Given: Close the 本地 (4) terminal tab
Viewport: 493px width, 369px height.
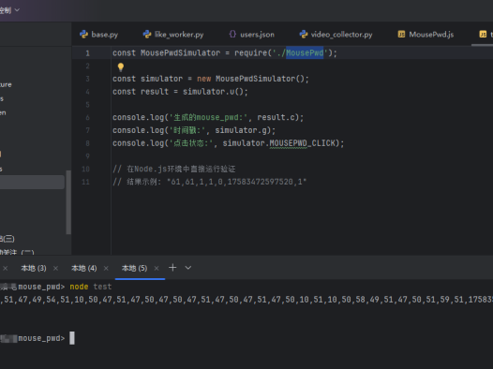Looking at the screenshot, I should pos(106,268).
